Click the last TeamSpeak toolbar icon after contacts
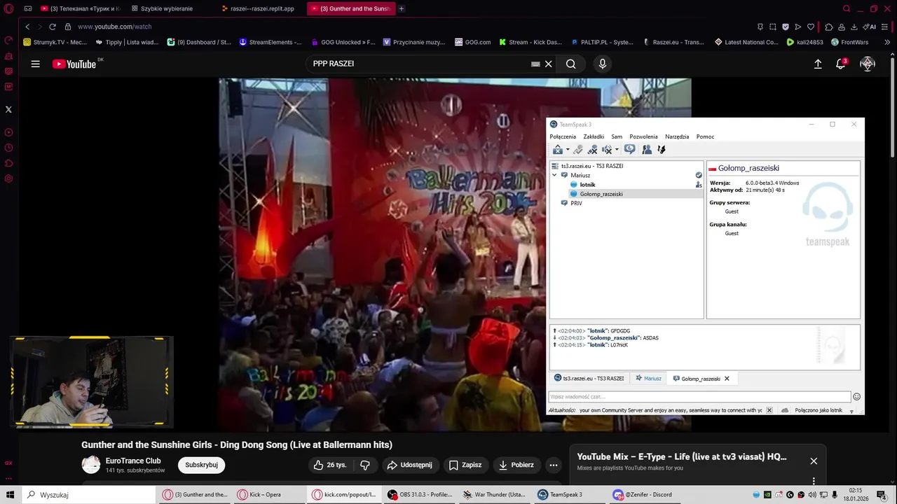The image size is (897, 504). point(661,149)
